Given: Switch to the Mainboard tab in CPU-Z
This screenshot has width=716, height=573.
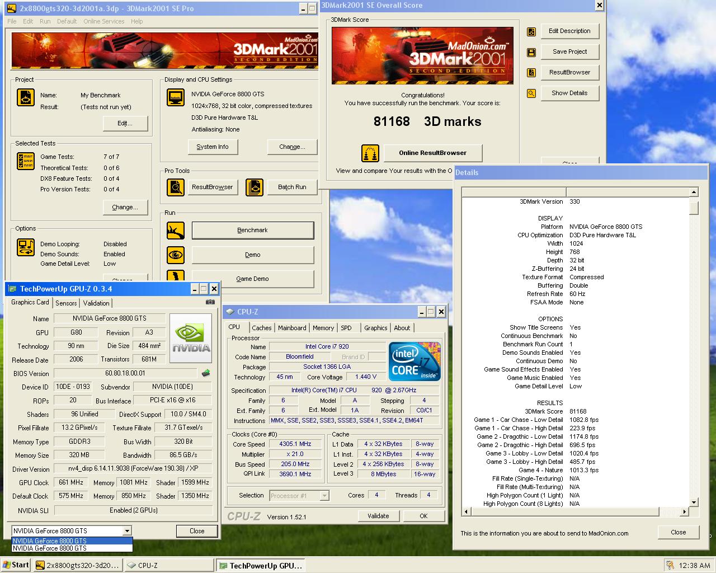Looking at the screenshot, I should pyautogui.click(x=292, y=328).
